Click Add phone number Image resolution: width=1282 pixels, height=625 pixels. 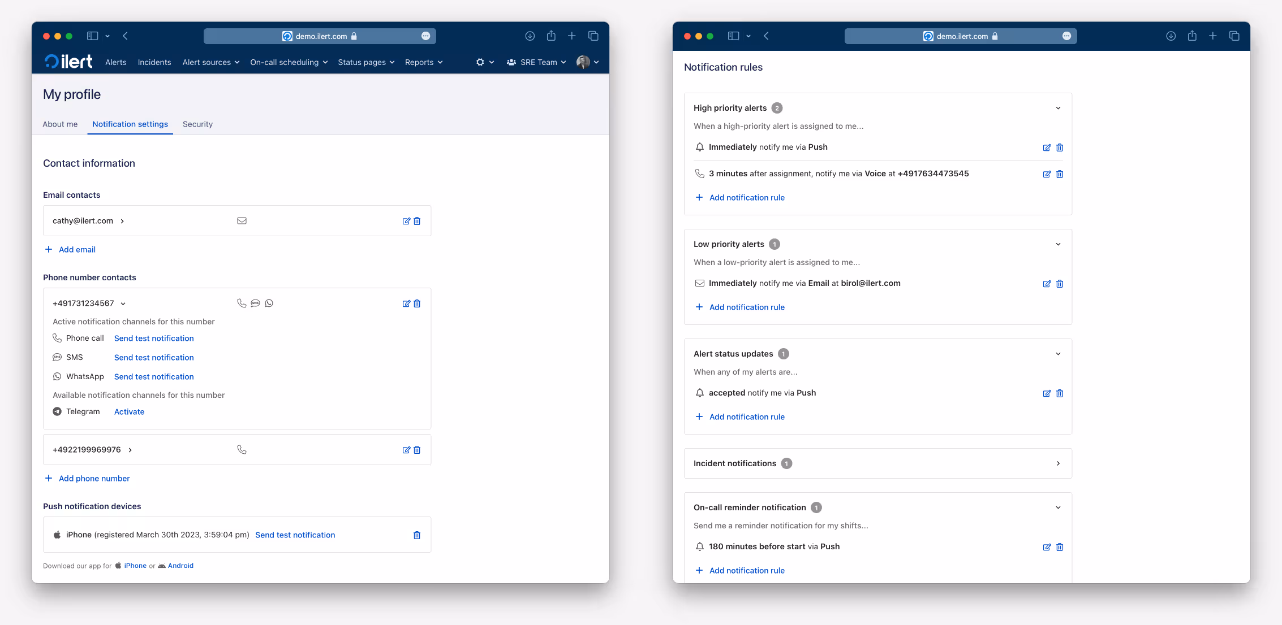[x=94, y=479]
